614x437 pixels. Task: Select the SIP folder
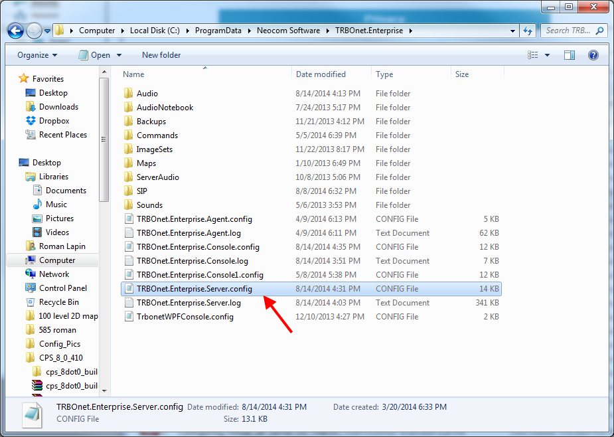[x=142, y=191]
